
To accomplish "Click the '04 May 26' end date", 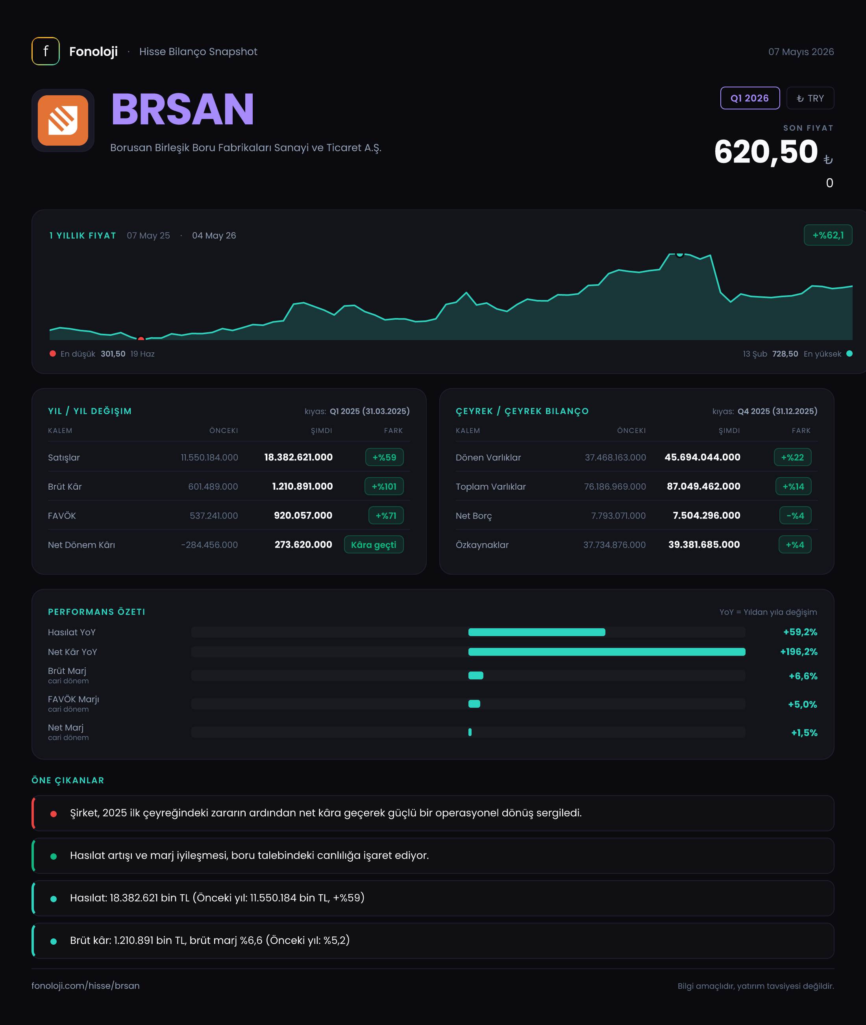I will coord(214,236).
